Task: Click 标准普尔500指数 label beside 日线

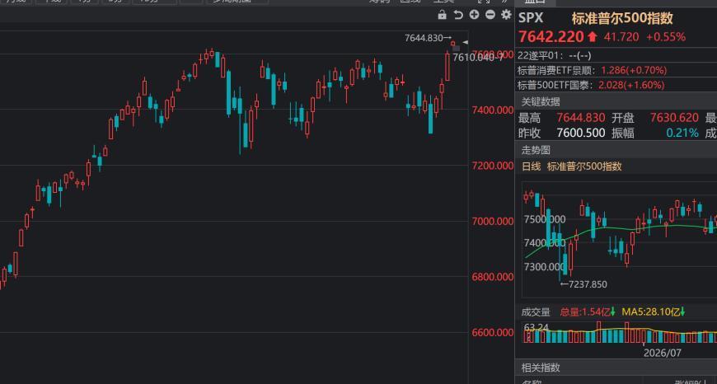Action: click(584, 166)
